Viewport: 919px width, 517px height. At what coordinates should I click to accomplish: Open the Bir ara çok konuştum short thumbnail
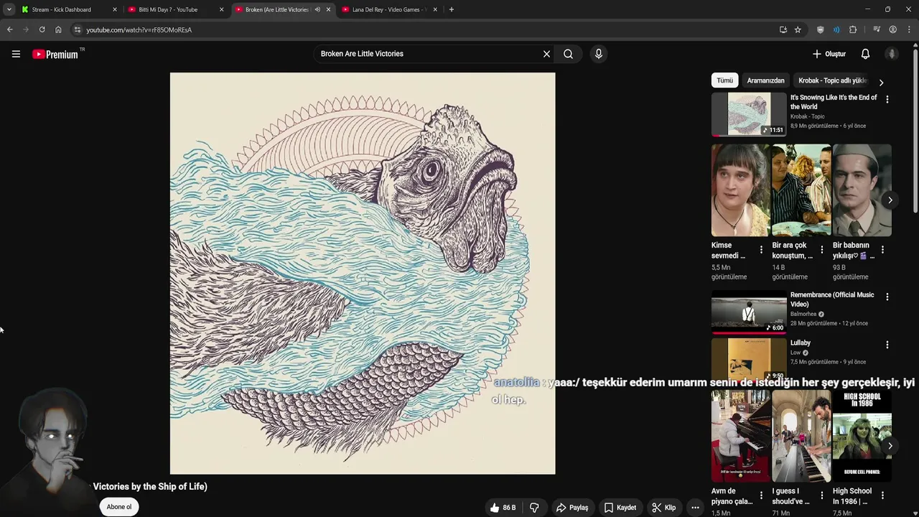[x=801, y=190]
